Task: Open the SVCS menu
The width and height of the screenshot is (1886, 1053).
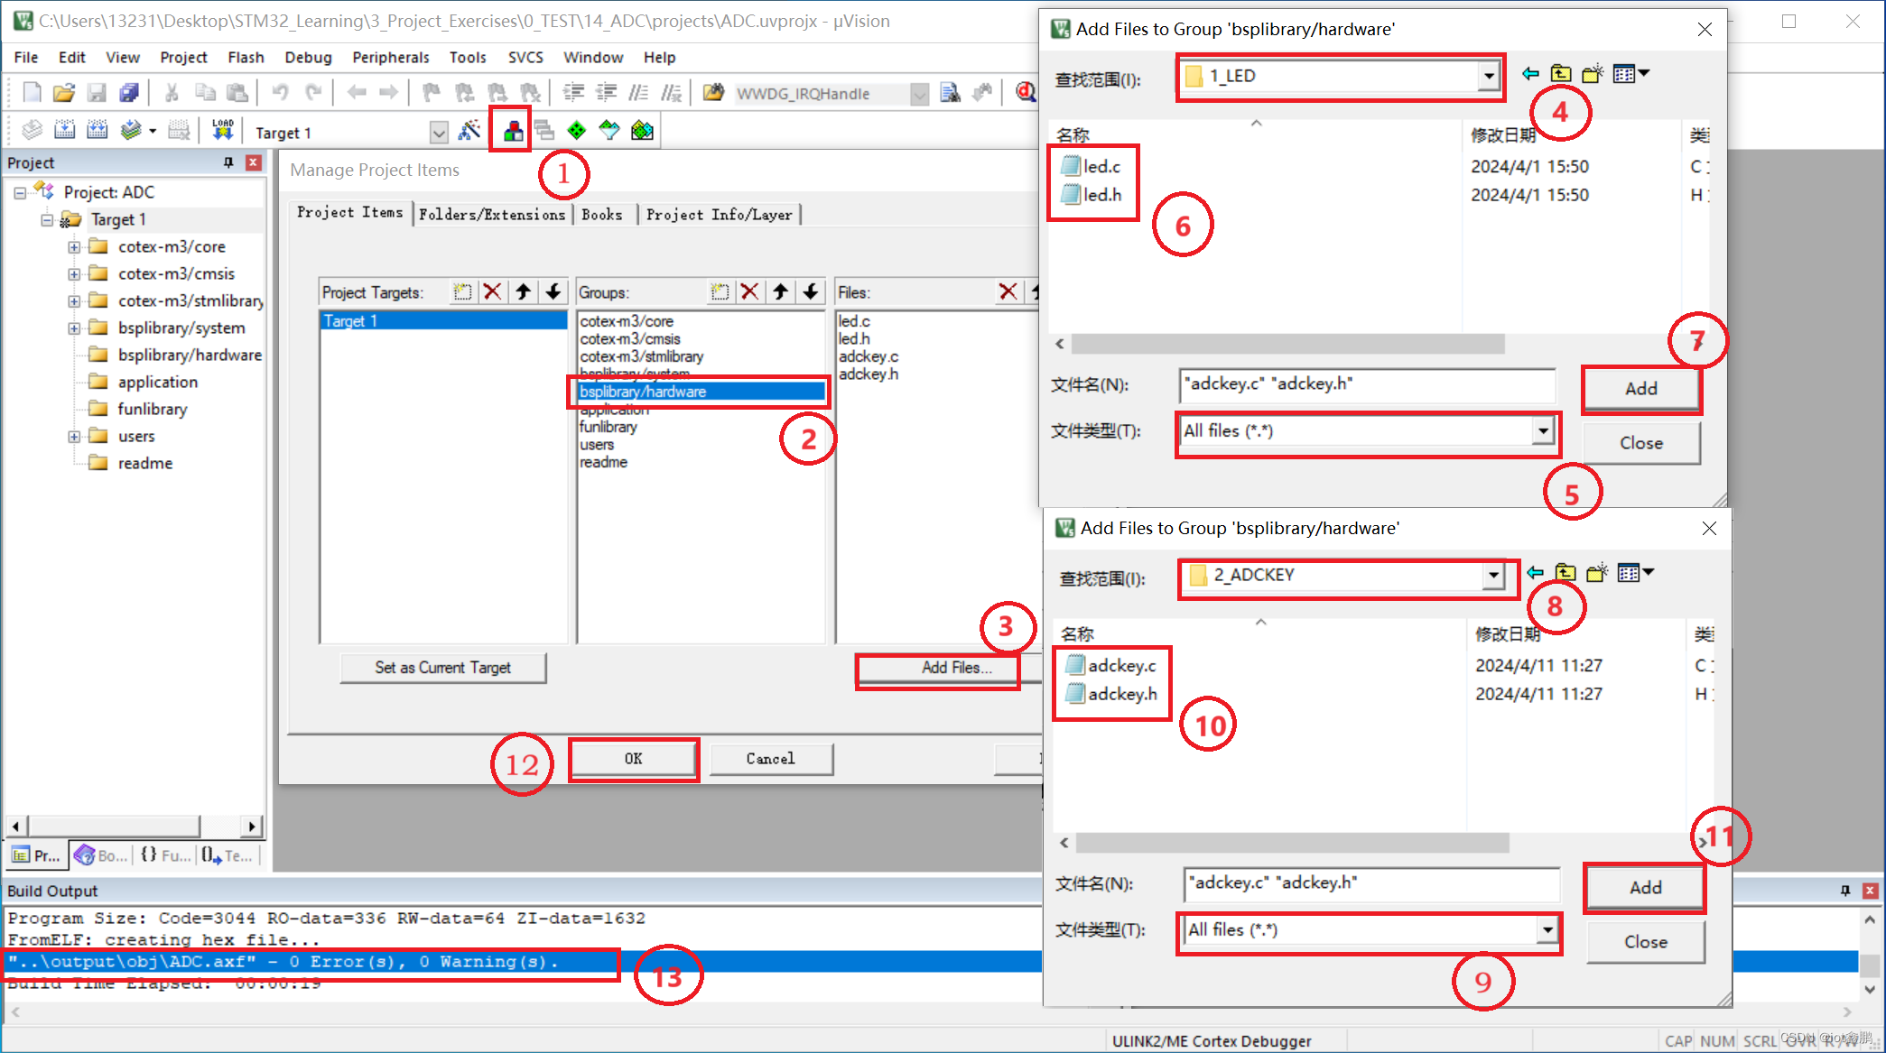Action: click(525, 57)
